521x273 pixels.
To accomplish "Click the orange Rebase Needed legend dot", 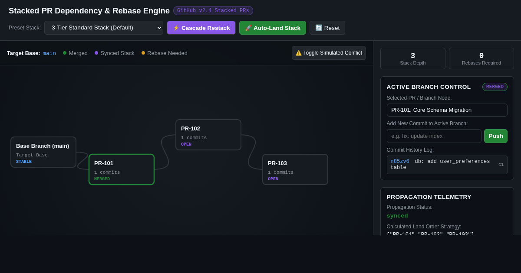I will (143, 53).
